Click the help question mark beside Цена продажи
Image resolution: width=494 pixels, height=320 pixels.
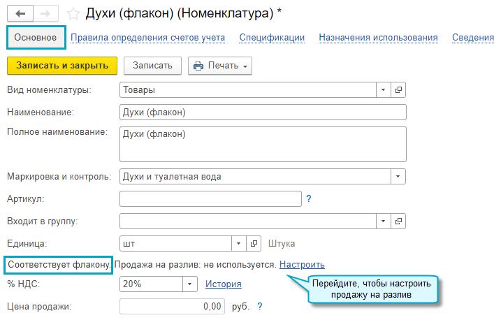(x=260, y=306)
